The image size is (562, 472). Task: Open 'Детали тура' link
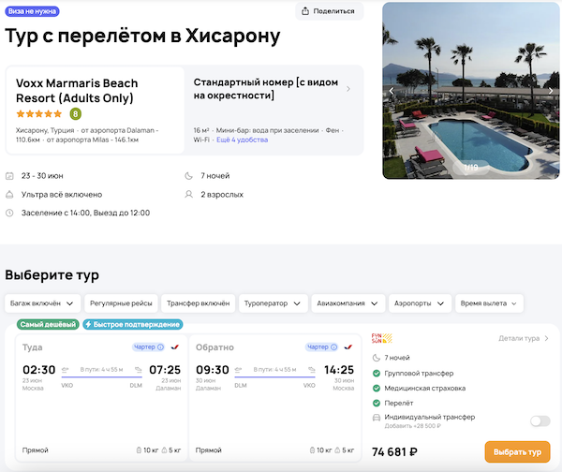(x=523, y=338)
